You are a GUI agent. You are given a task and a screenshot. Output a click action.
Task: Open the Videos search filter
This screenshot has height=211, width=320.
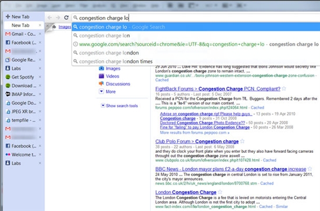tap(109, 76)
